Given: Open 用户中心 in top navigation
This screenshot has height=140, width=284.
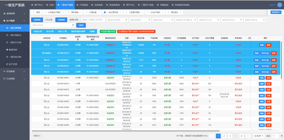Looking at the screenshot, I should (x=129, y=5).
